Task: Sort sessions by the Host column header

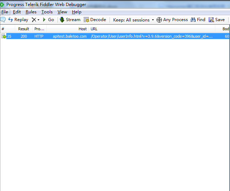Action: click(x=68, y=29)
